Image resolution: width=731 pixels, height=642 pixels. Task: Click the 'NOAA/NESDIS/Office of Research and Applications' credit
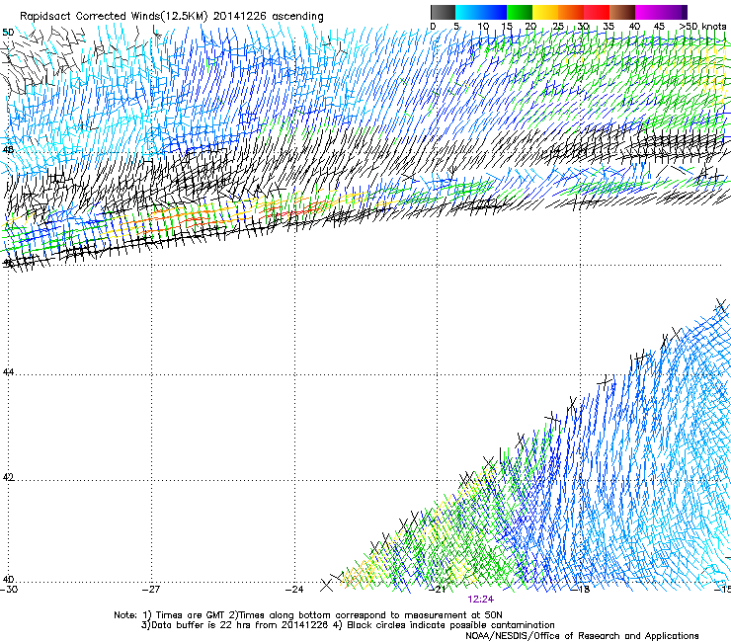582,636
